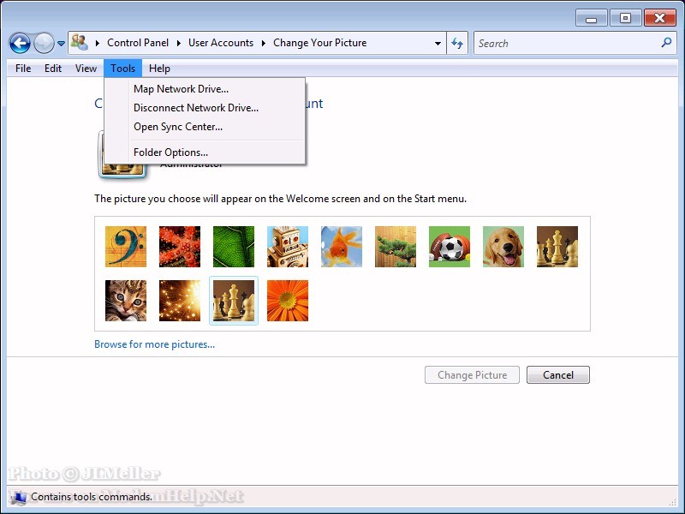Click the Refresh button beside address bar
The height and width of the screenshot is (514, 685).
[x=457, y=43]
